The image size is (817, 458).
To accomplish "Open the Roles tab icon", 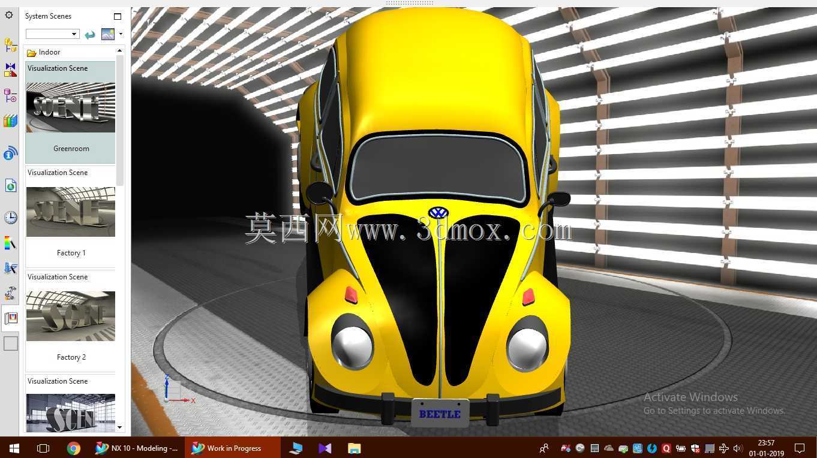I will click(10, 293).
